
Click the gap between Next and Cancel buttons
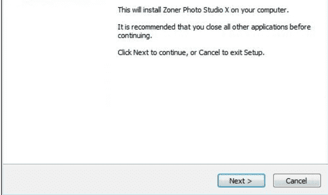point(269,180)
